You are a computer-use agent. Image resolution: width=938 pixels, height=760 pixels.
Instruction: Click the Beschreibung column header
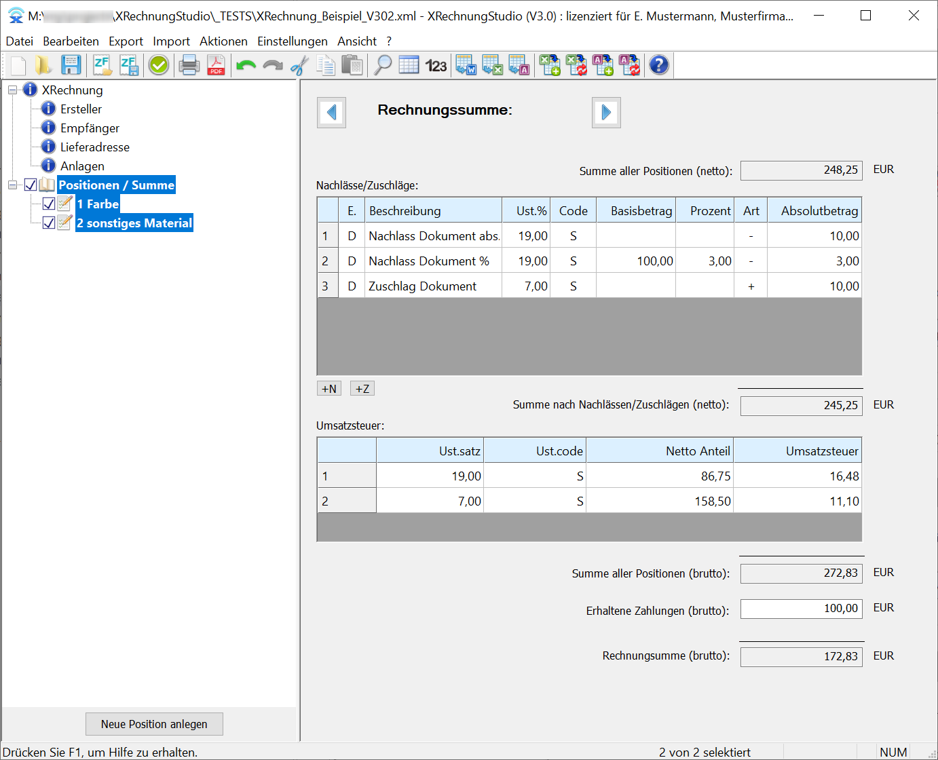coord(434,210)
